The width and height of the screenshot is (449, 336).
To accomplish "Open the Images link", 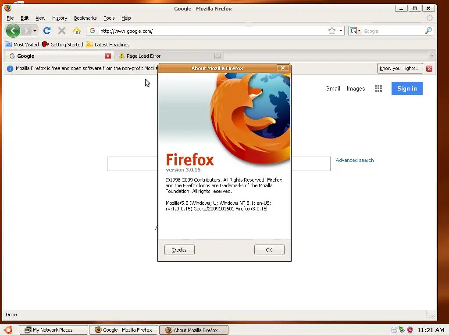I will click(356, 88).
